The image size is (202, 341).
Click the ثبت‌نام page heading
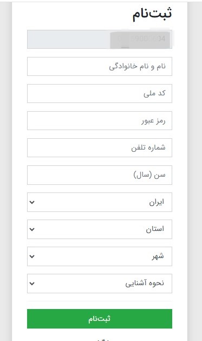(x=152, y=14)
